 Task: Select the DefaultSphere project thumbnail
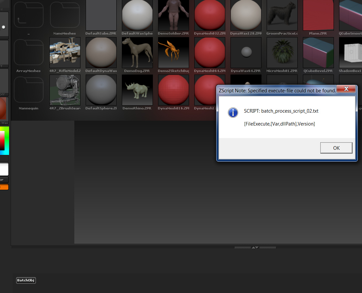point(101,90)
